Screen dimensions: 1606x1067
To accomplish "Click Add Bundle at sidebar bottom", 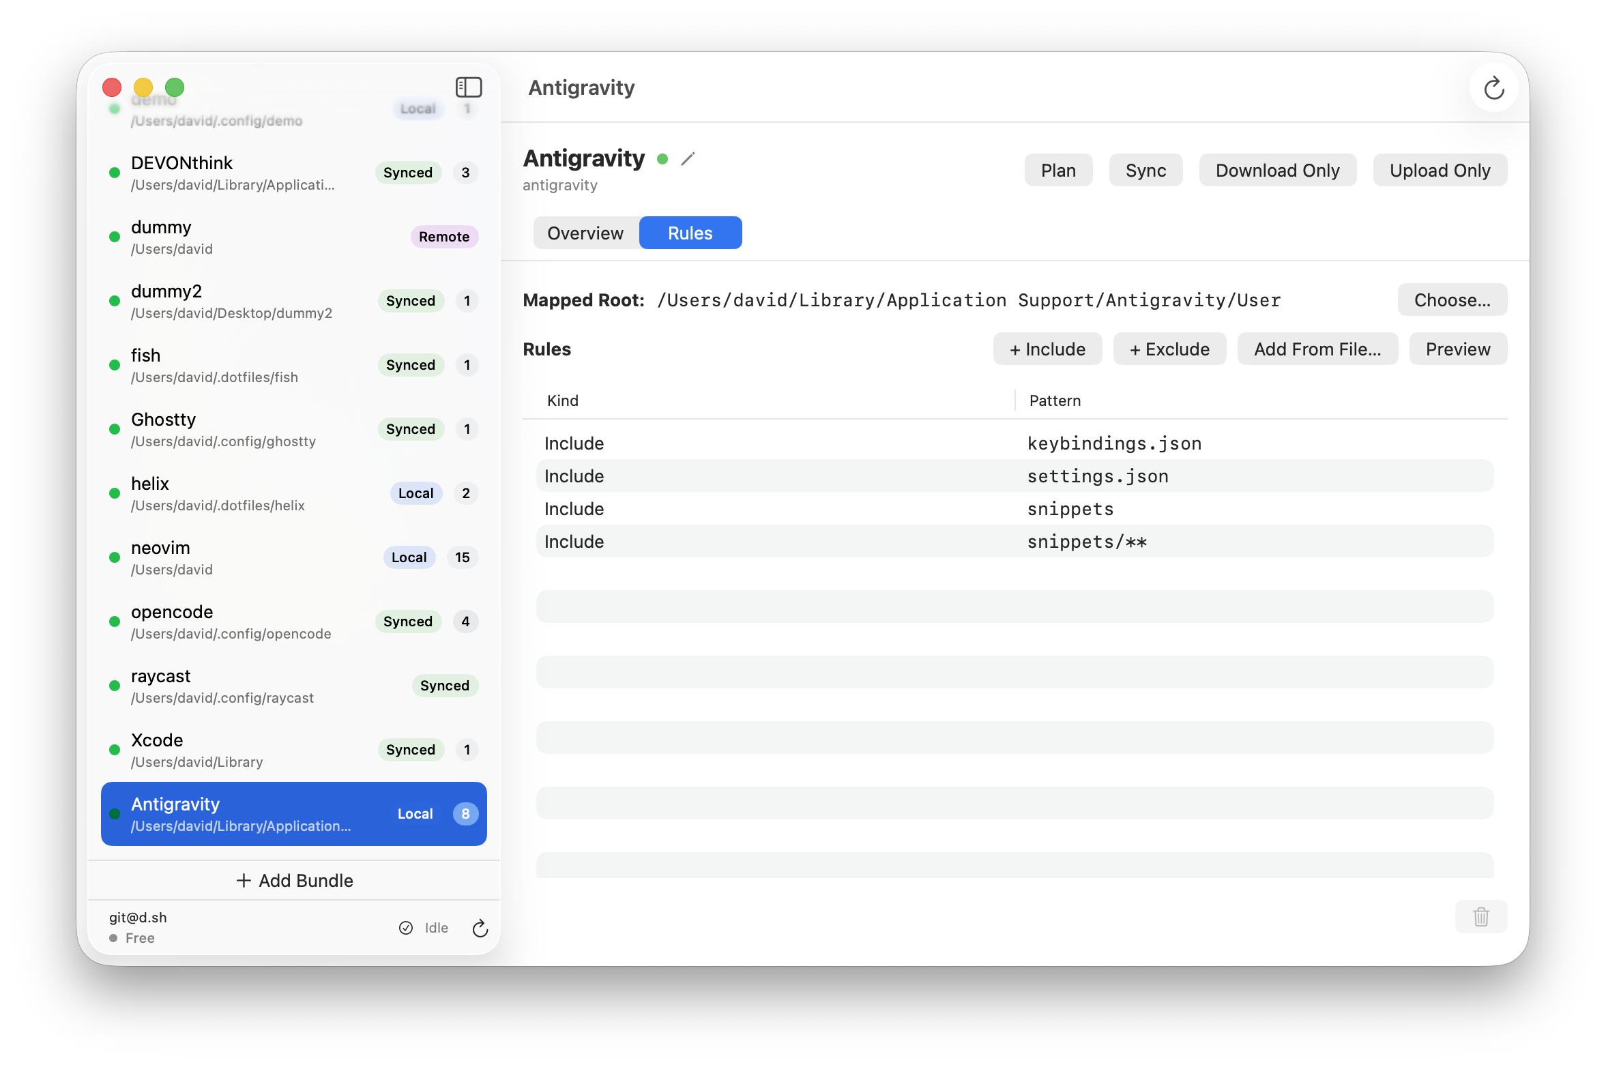I will [294, 881].
